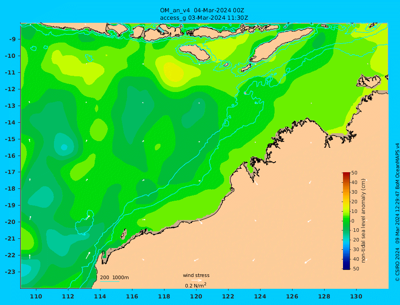Select the subtitle access_g 03-Mar-2024 11:30Z
Screen dimensions: 400x305
click(204, 18)
